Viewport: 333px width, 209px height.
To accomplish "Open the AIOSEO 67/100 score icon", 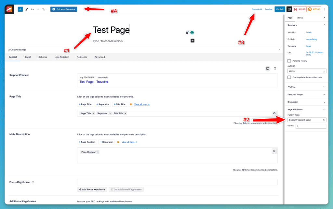I will point(314,9).
